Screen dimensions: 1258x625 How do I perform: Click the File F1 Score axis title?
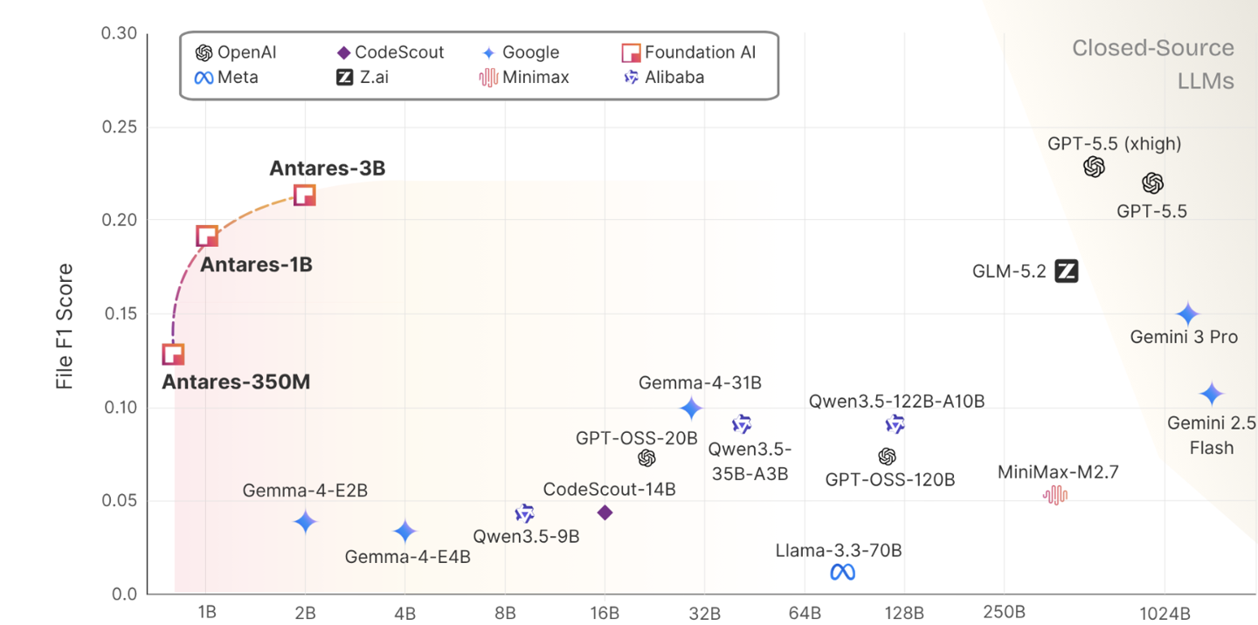[65, 326]
